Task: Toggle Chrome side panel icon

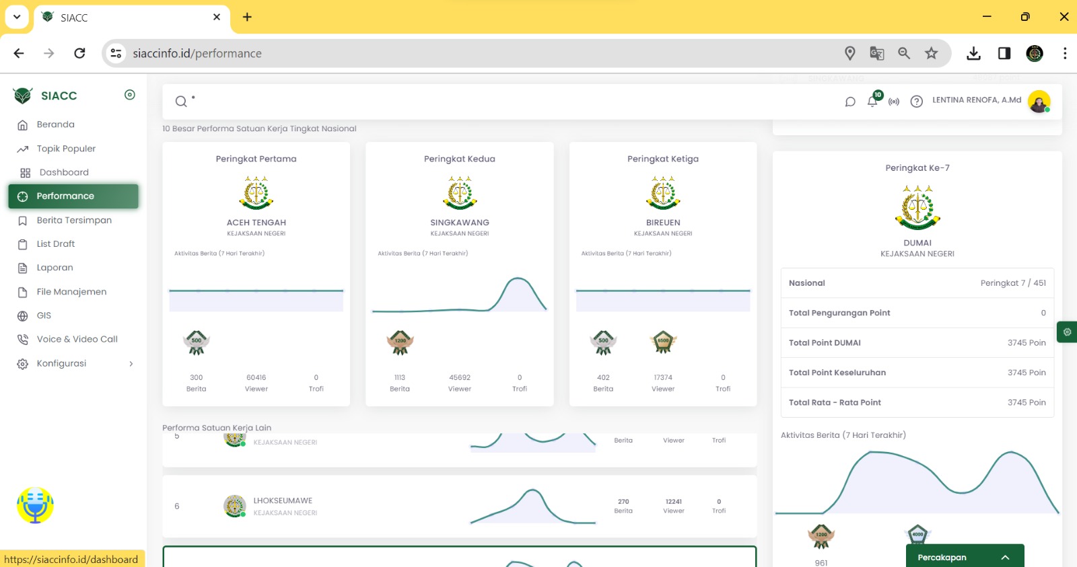Action: [x=1004, y=53]
